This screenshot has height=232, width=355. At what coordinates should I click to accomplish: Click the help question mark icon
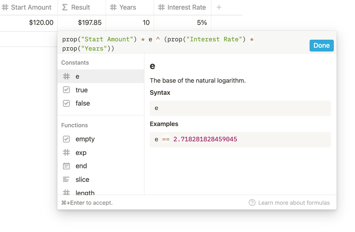[x=252, y=203]
